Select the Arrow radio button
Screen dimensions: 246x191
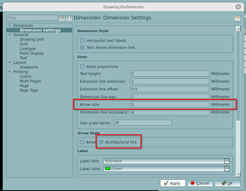tap(82, 142)
